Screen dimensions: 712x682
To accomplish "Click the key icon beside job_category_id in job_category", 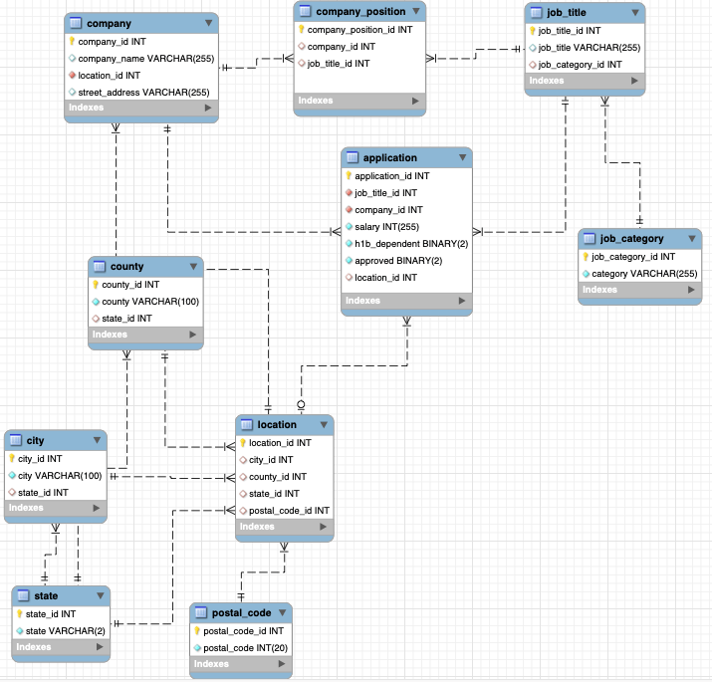I will [x=586, y=257].
